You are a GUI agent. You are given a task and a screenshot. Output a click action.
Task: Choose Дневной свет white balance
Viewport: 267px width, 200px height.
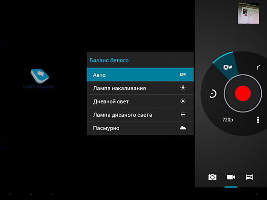(x=140, y=101)
